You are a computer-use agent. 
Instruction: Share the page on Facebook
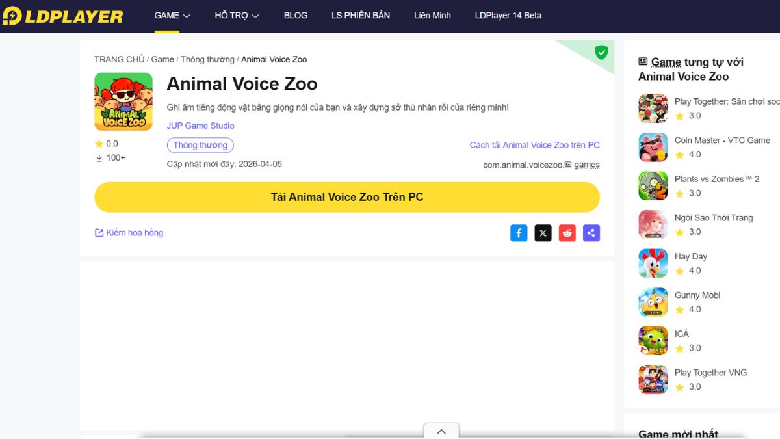click(x=519, y=233)
